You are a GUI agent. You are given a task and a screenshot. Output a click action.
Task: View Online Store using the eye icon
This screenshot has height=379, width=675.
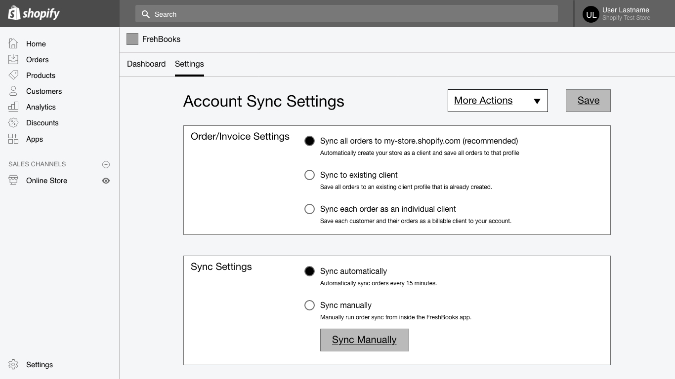click(x=106, y=181)
